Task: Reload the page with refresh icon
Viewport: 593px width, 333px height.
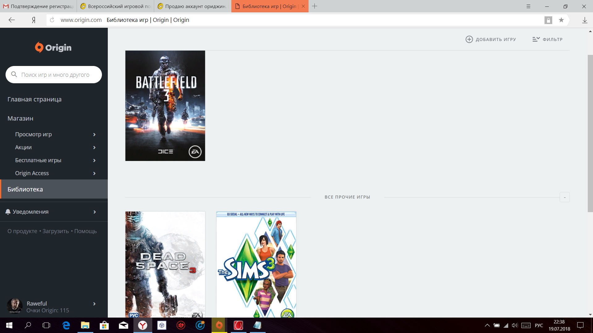Action: 52,20
